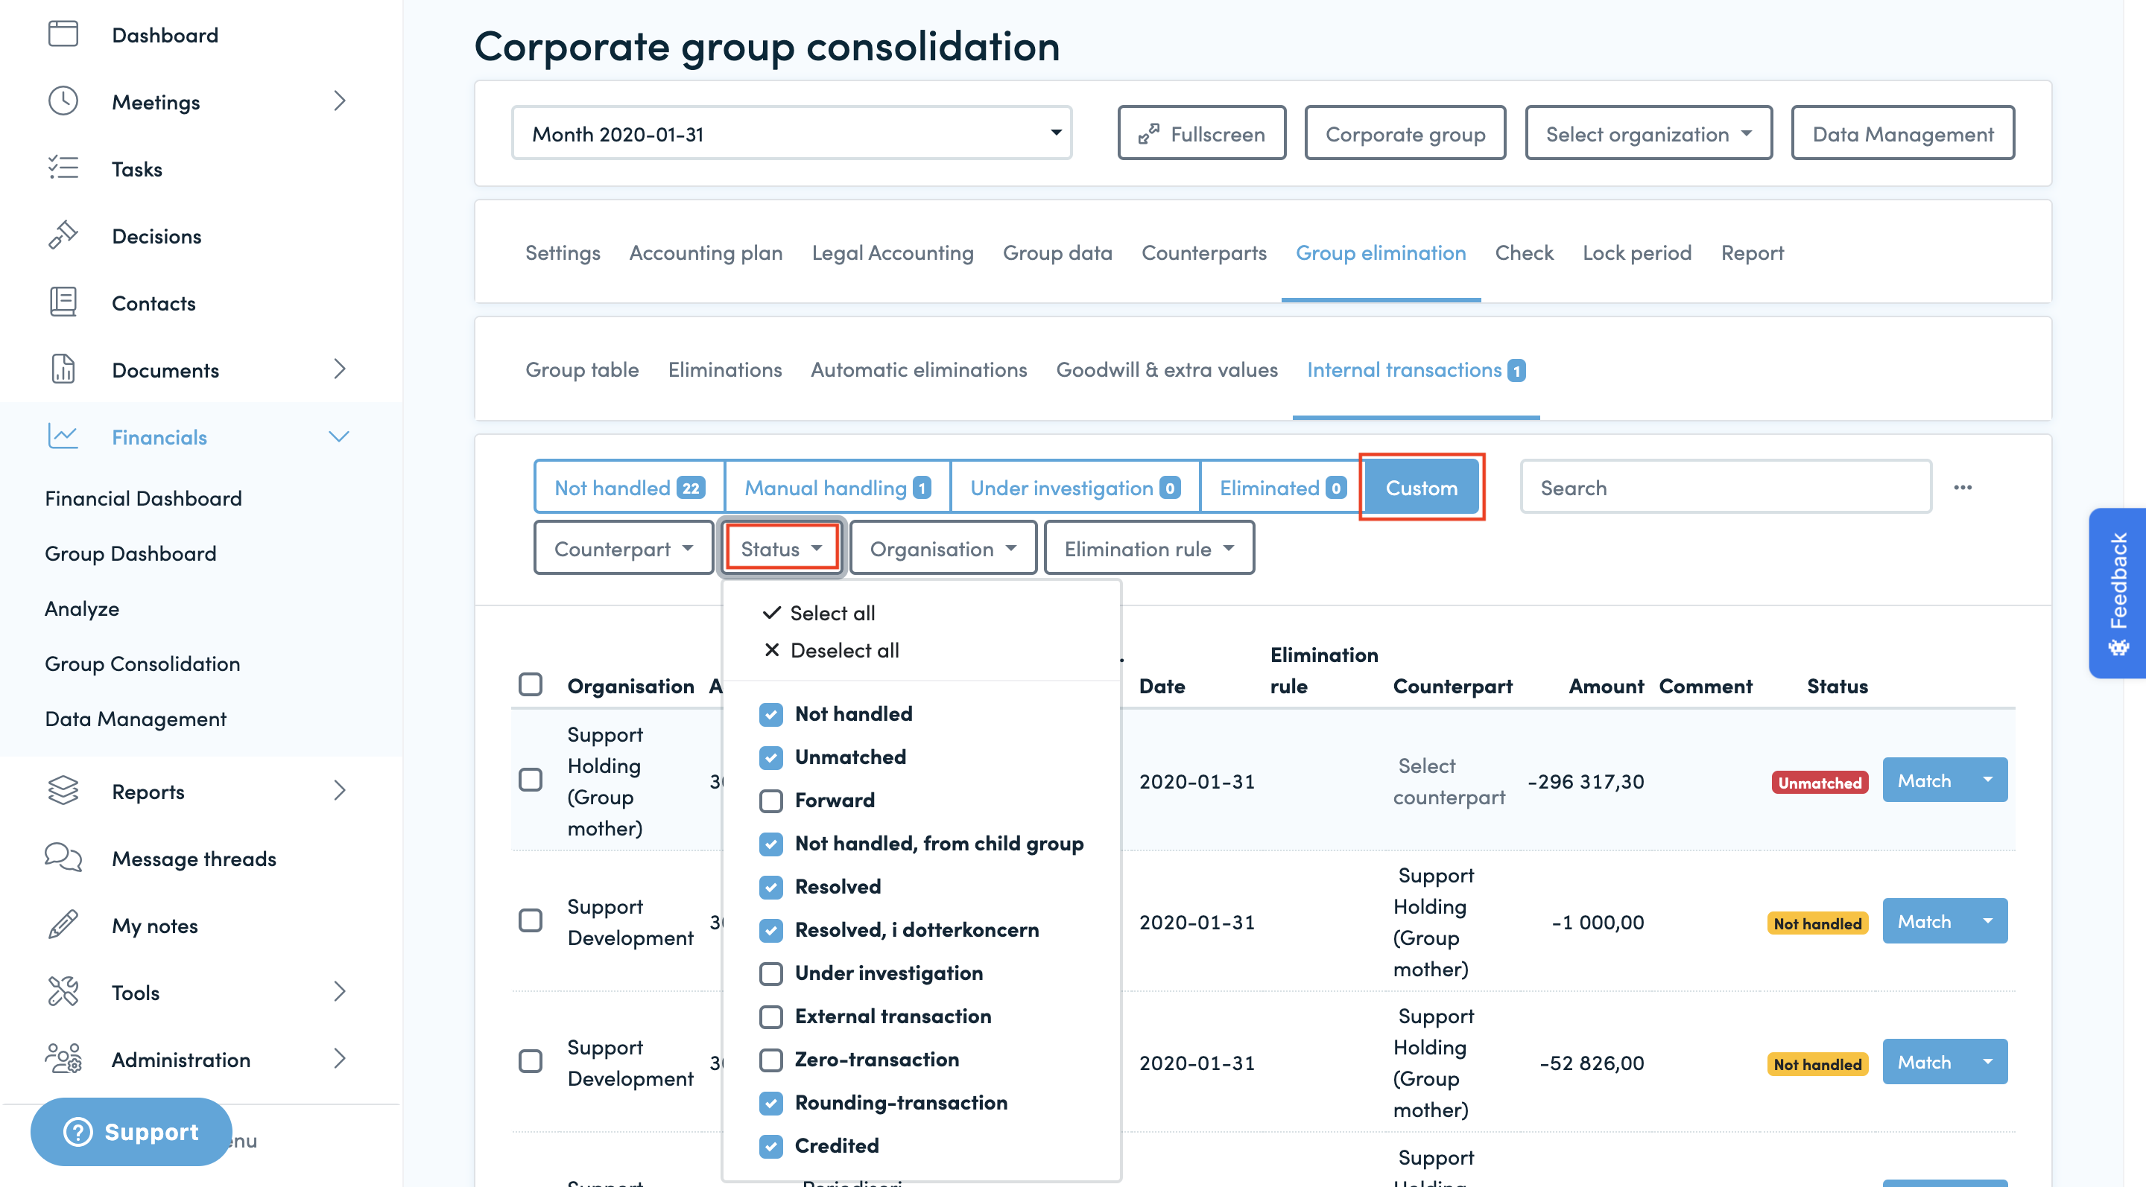The width and height of the screenshot is (2146, 1187).
Task: Click the Deselect all cross option
Action: tap(832, 650)
